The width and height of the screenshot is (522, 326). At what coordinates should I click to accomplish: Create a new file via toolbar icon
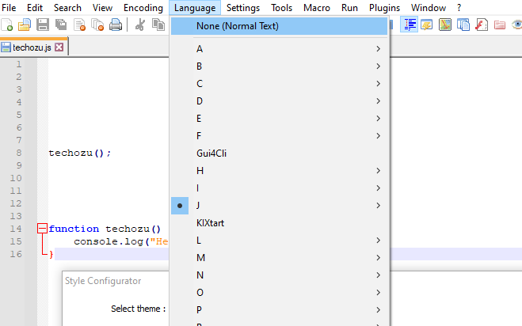click(7, 25)
